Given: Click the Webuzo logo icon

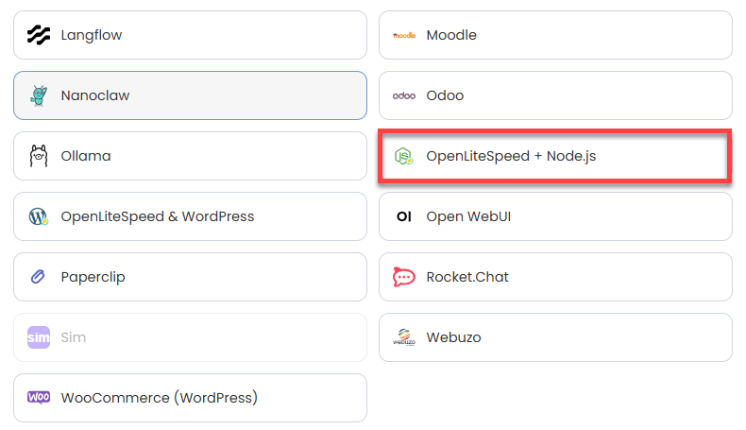Looking at the screenshot, I should tap(404, 337).
